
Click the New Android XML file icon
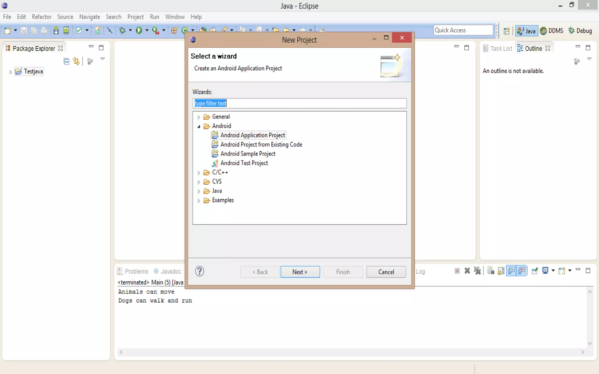tap(98, 30)
